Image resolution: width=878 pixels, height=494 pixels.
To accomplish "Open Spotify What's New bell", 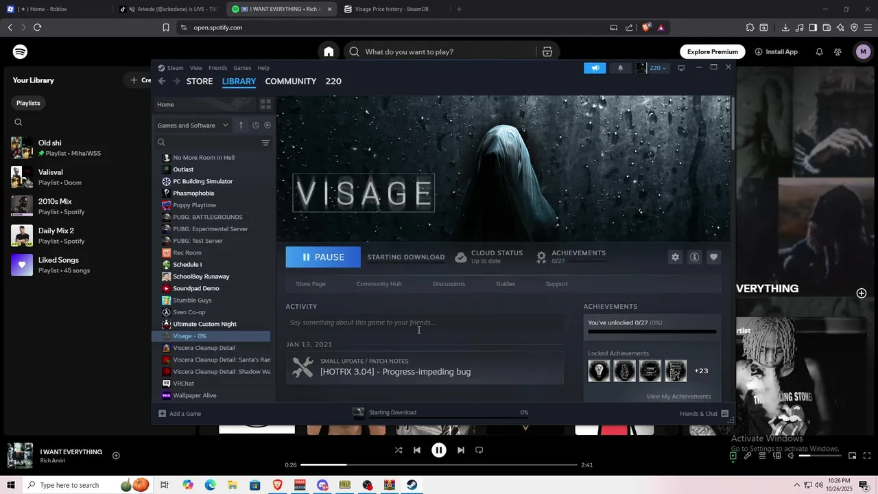I will 819,51.
